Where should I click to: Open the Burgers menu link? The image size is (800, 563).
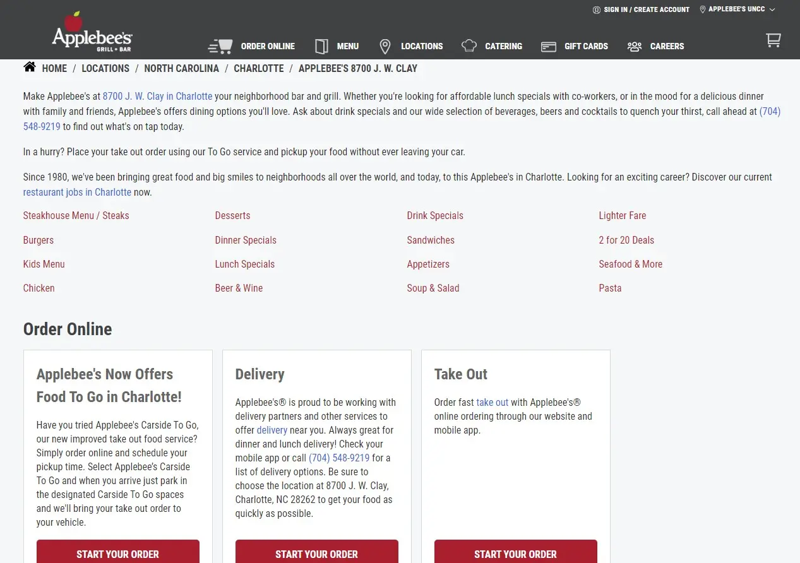[x=39, y=240]
